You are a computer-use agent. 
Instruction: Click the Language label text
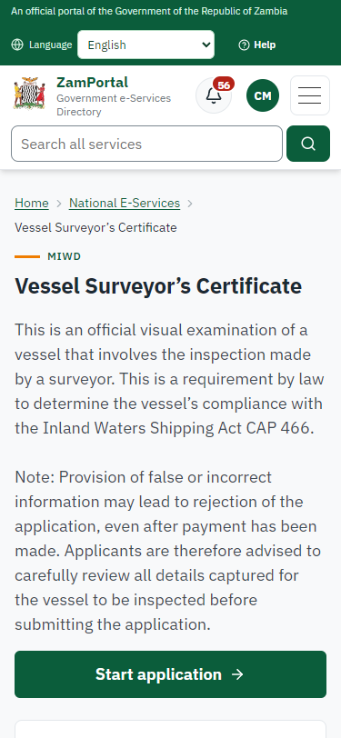point(50,45)
